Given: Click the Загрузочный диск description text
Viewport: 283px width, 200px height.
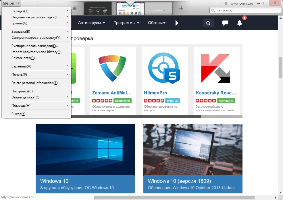Looking at the screenshot, I should pyautogui.click(x=215, y=108).
